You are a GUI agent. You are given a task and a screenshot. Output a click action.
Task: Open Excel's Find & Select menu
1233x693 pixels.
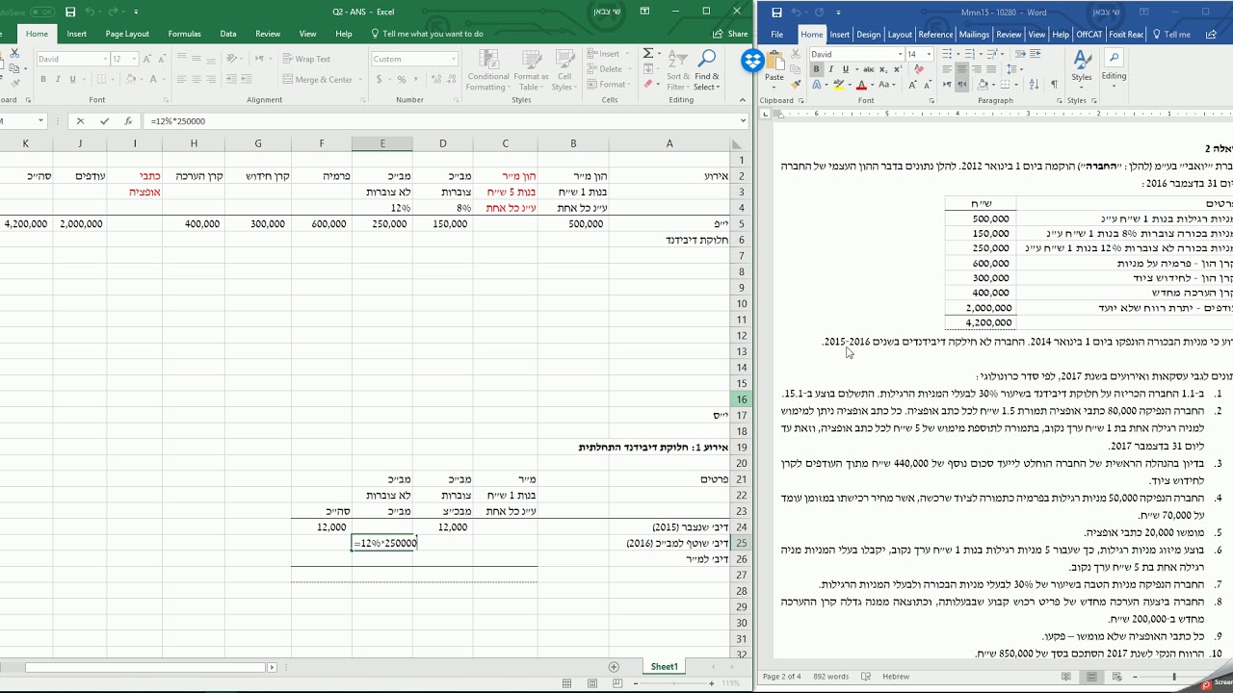click(x=706, y=69)
